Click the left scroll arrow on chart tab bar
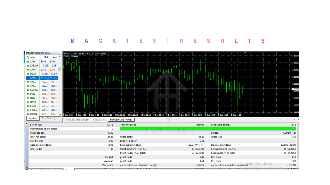 (x=294, y=119)
